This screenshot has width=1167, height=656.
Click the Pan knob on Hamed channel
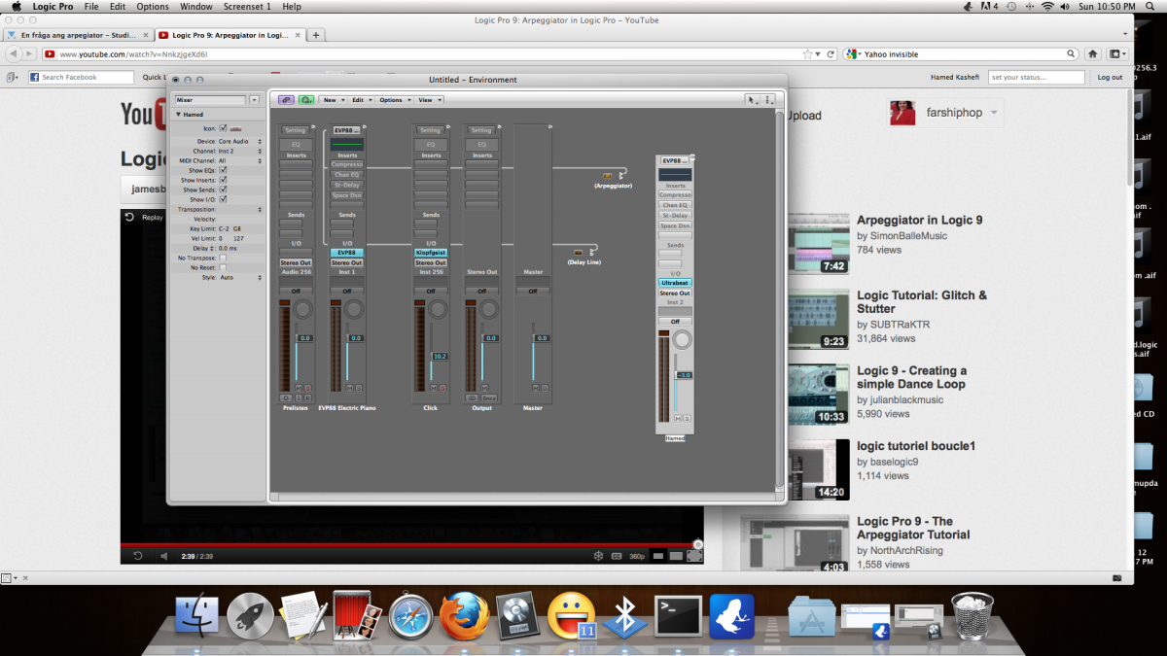click(684, 339)
